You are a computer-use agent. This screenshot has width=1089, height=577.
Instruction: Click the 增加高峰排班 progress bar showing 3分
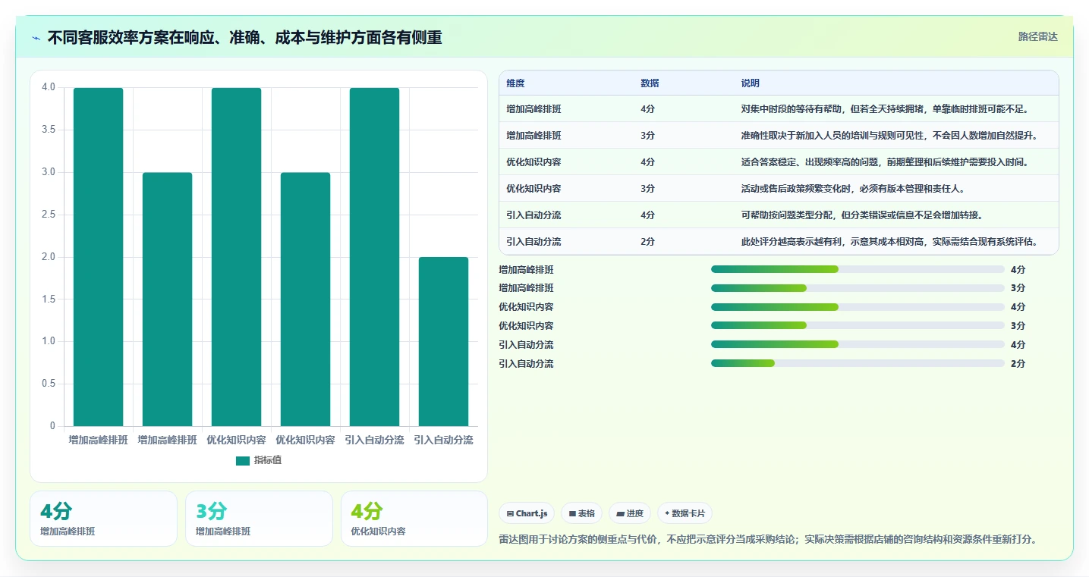858,288
